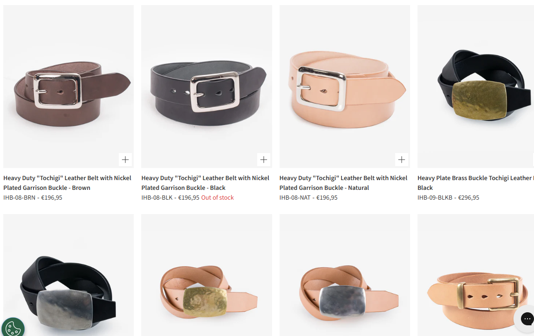
Task: Click the plus icon on Brown belt image
Action: (x=125, y=160)
